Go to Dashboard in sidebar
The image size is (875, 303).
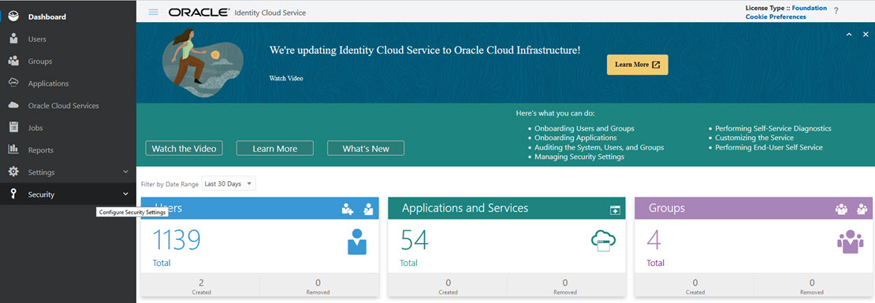47,17
